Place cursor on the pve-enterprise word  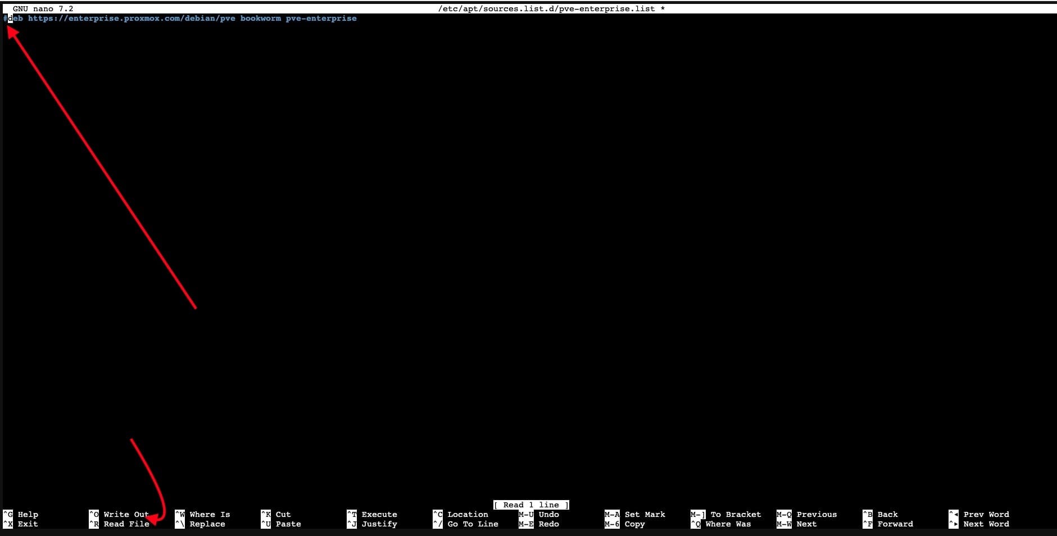click(321, 19)
